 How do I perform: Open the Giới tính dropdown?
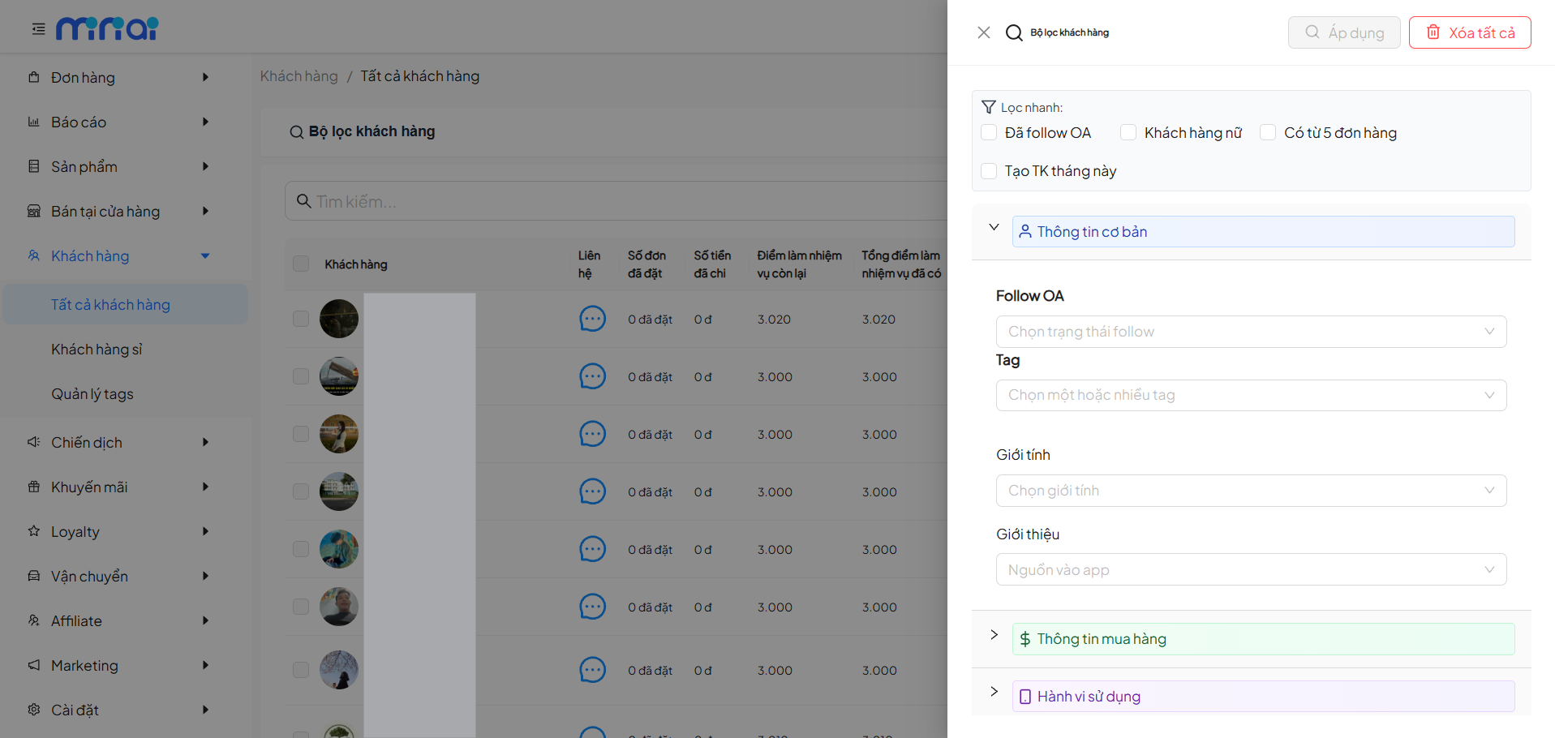tap(1250, 491)
